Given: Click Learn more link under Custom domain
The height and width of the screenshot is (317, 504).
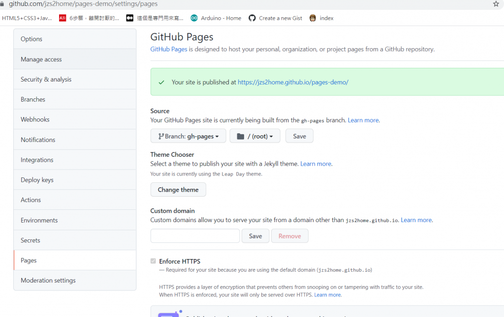Looking at the screenshot, I should pos(416,220).
